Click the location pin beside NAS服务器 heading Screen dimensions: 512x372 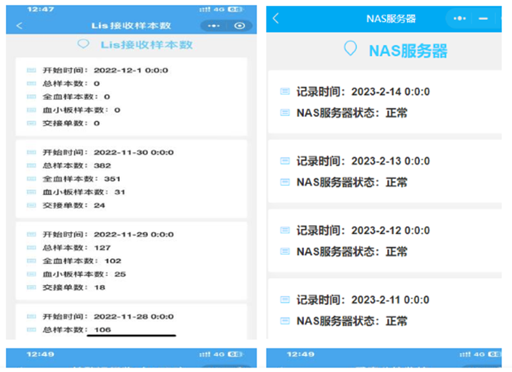coord(350,49)
